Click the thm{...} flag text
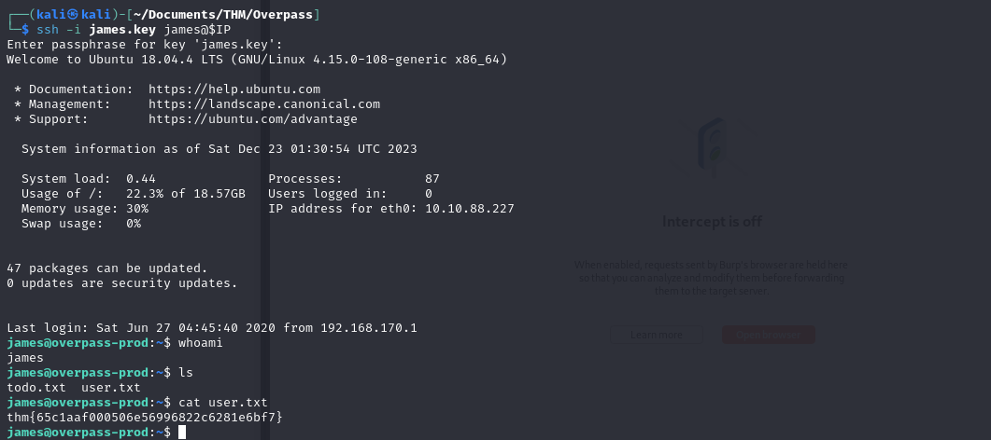This screenshot has width=991, height=440. click(x=145, y=418)
